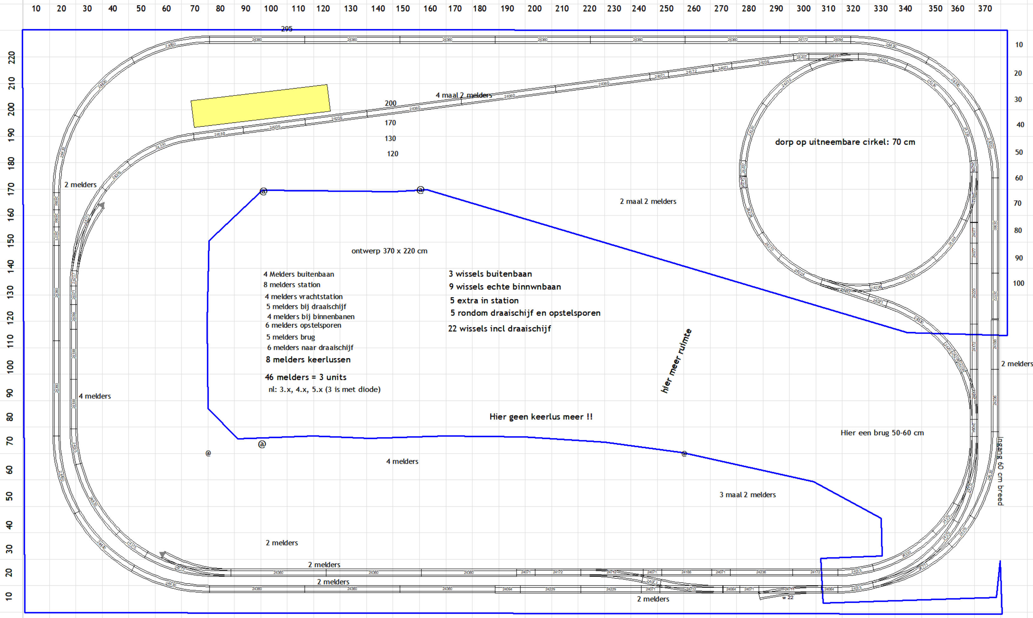The height and width of the screenshot is (618, 1033).
Task: Click the 'Hier een brug 50-60 cm' label
Action: (882, 433)
